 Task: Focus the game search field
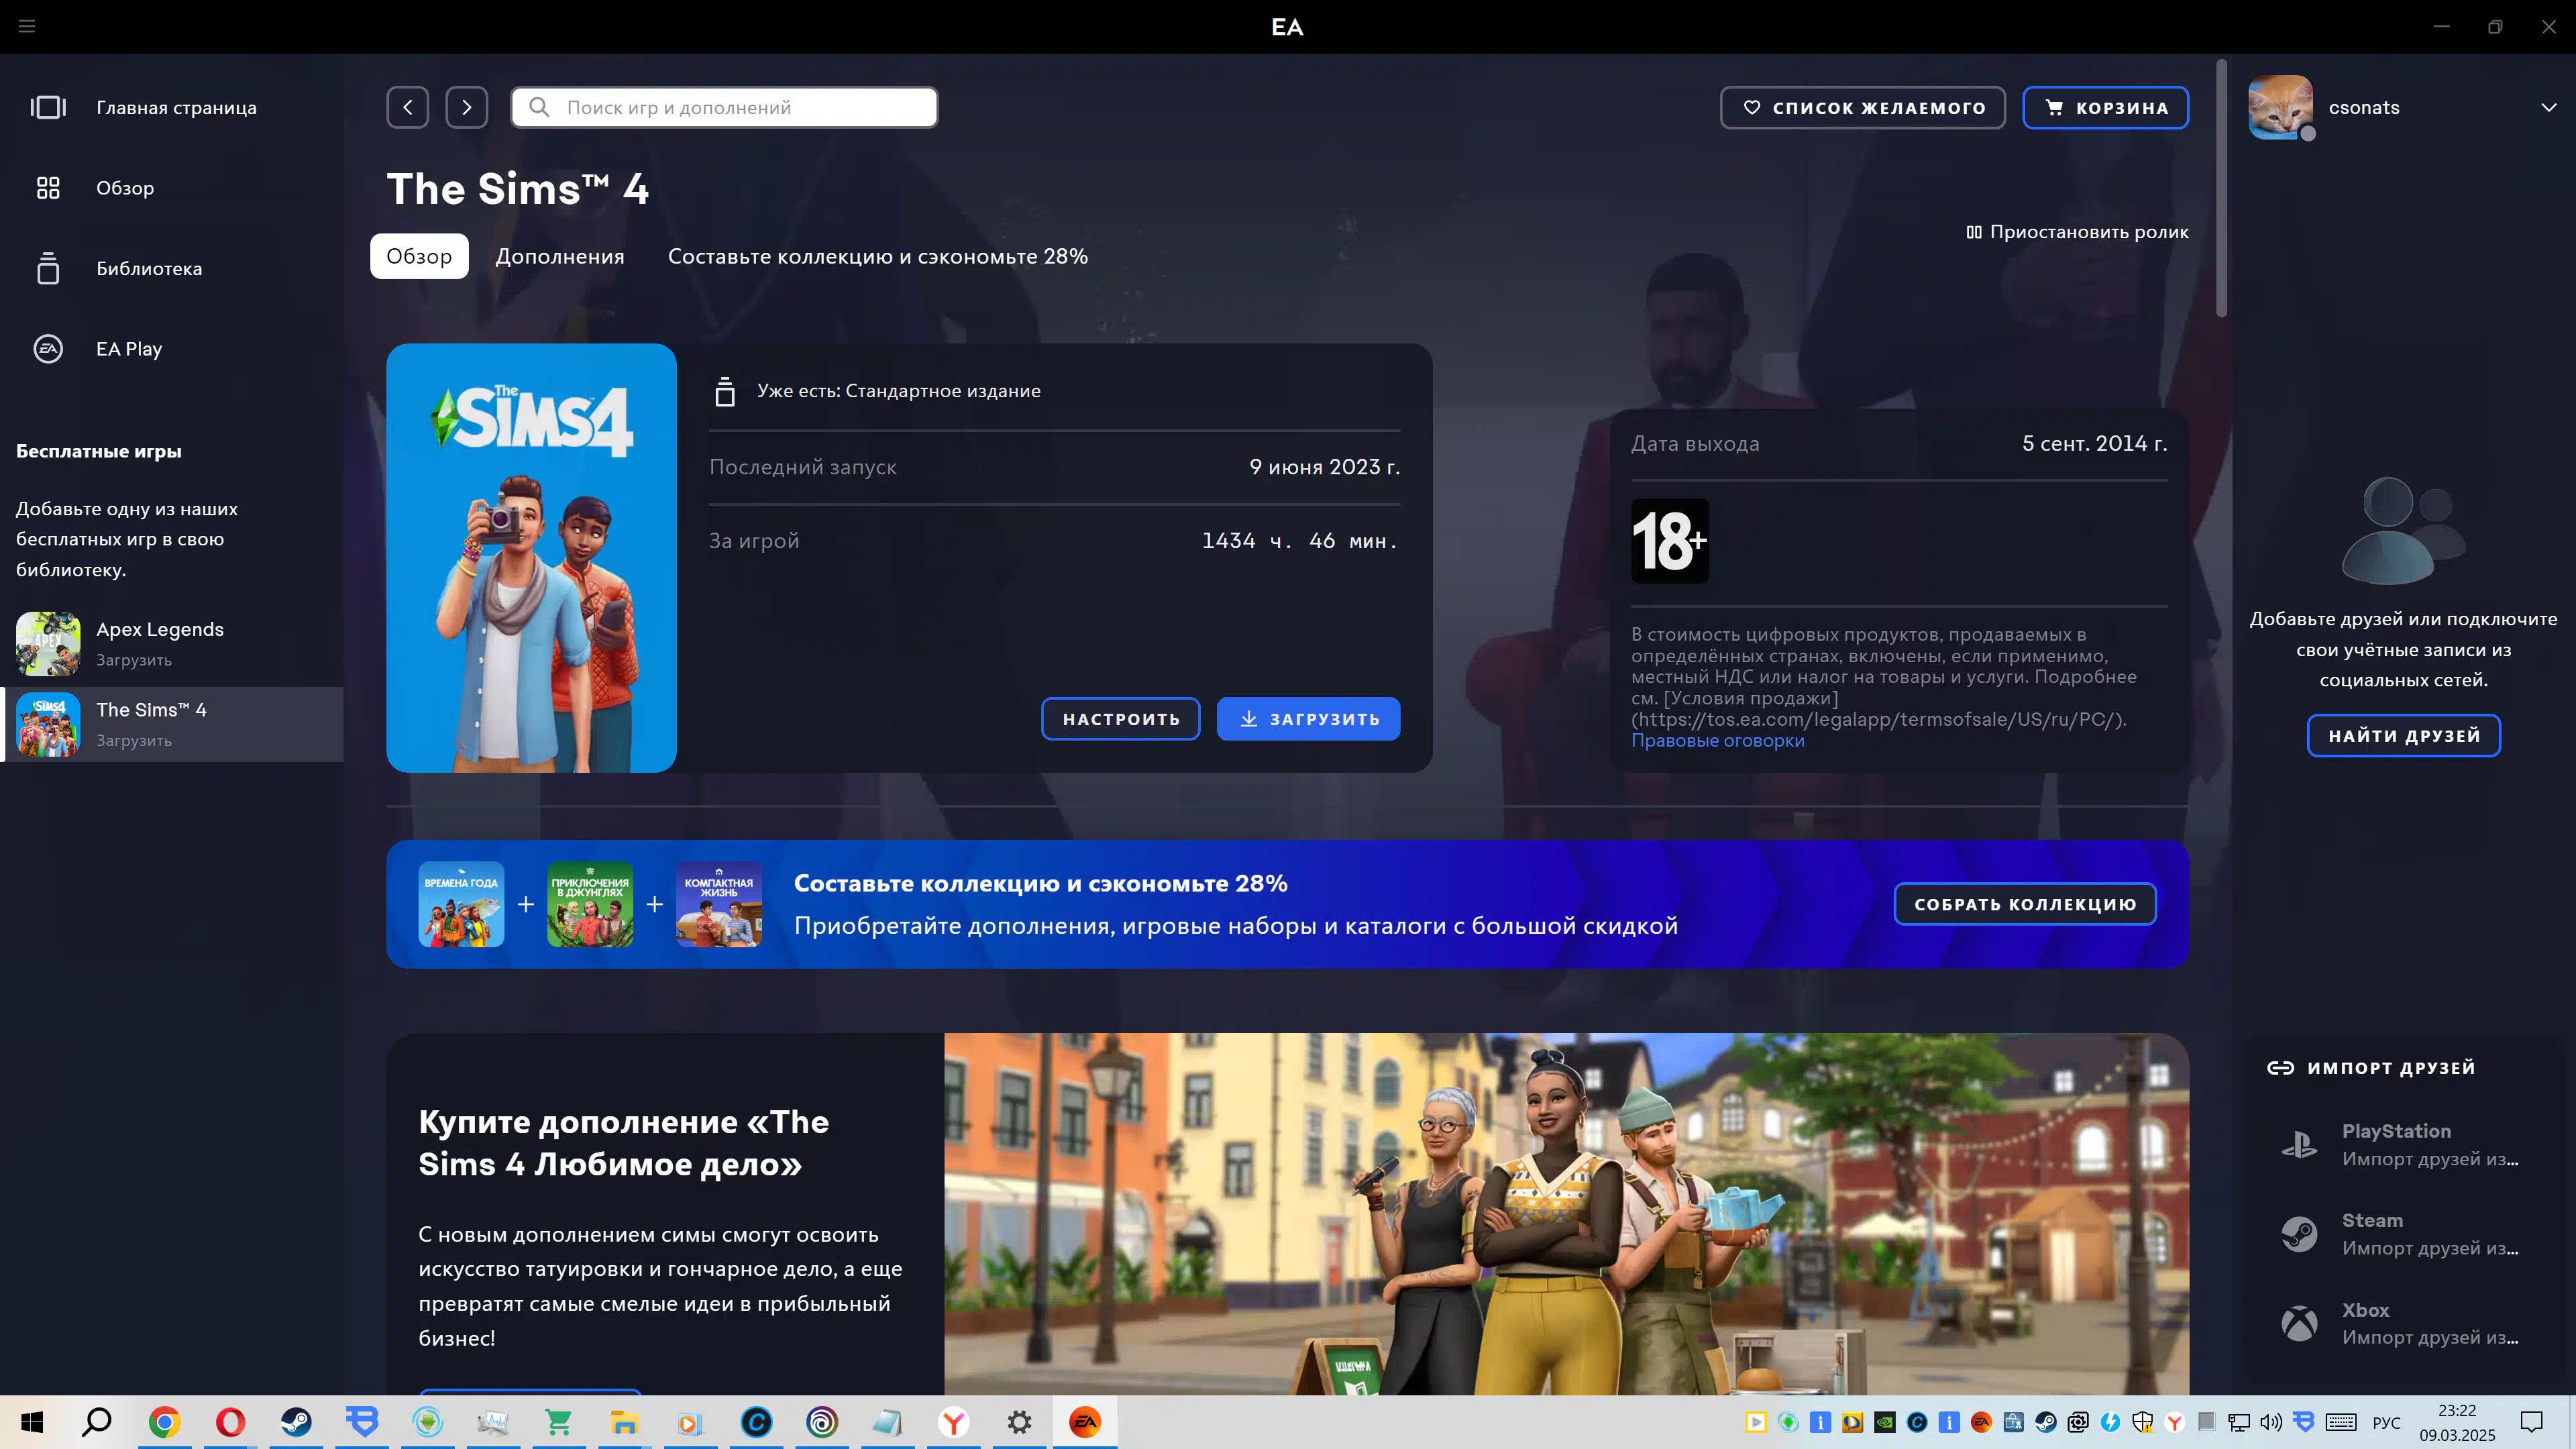click(725, 107)
